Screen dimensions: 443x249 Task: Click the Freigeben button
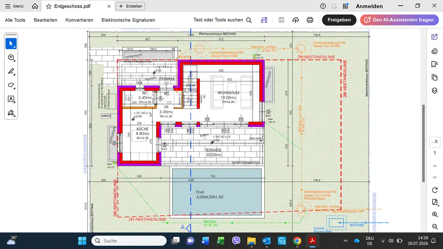pos(339,20)
